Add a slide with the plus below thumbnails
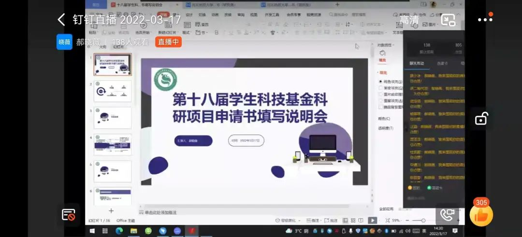Image resolution: width=522 pixels, height=237 pixels. pyautogui.click(x=111, y=211)
